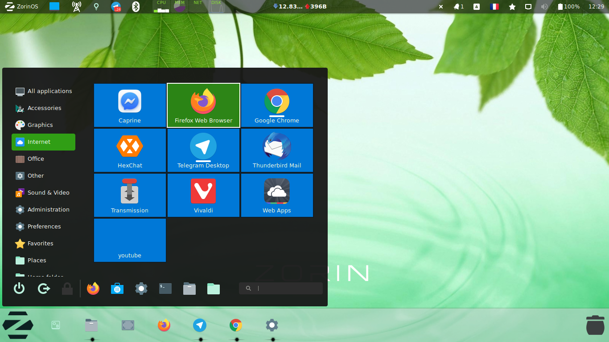Open the Places entry
Viewport: 609px width, 342px height.
tap(43, 261)
